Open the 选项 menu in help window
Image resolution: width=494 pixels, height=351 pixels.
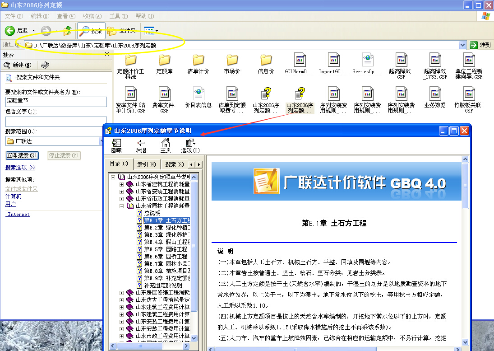tap(190, 146)
